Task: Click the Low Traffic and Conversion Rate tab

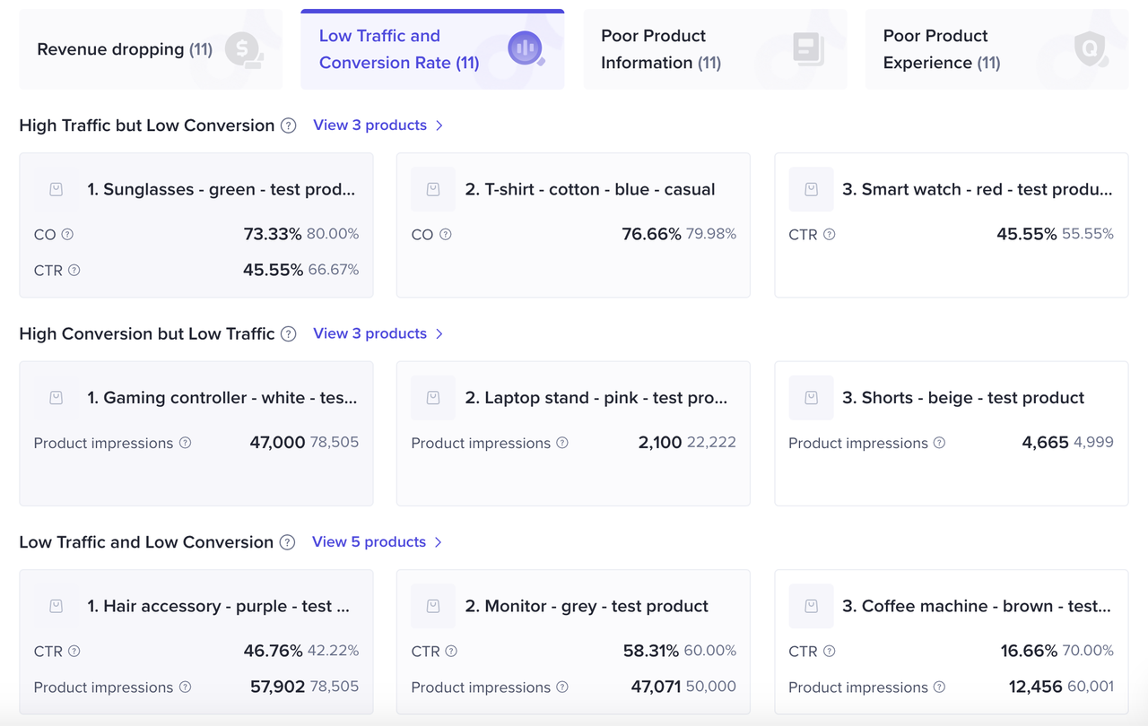Action: [431, 49]
